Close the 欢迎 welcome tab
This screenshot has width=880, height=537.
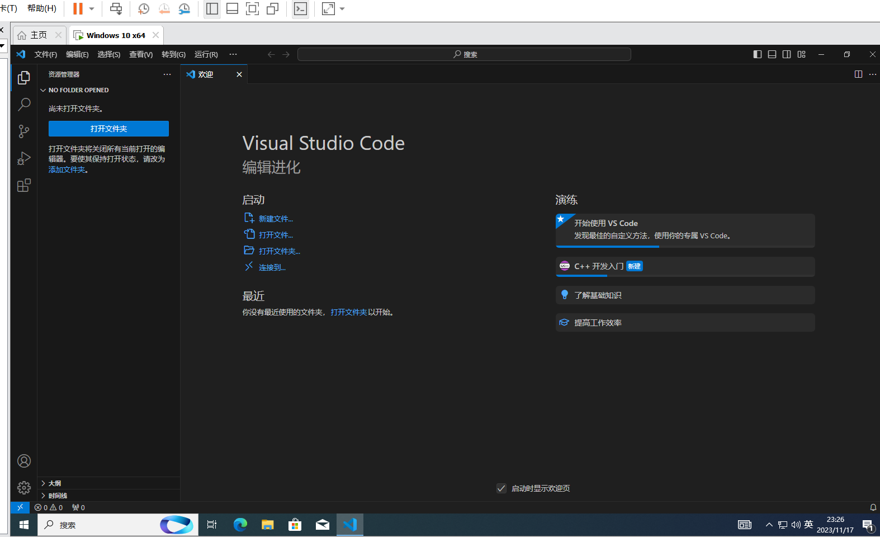tap(239, 74)
